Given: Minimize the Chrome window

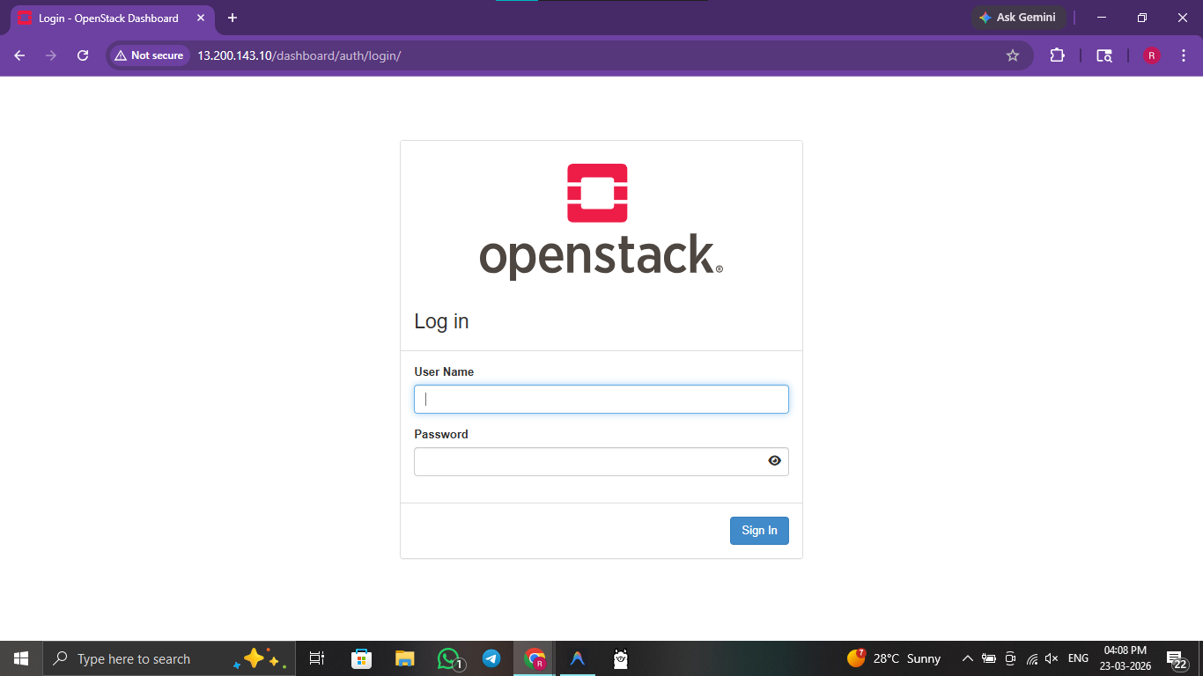Looking at the screenshot, I should pos(1102,18).
